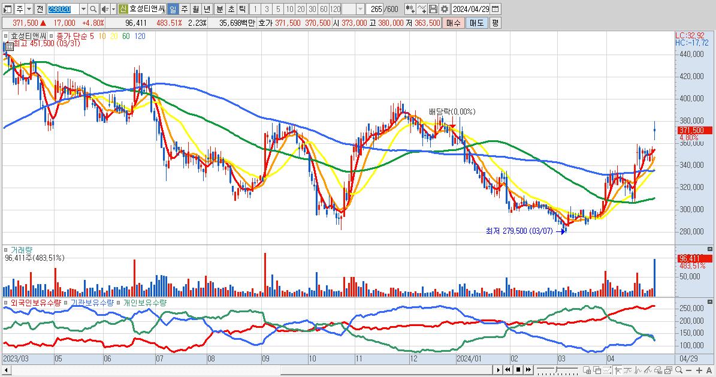
Task: Switch to monthly (월) chart
Action: [x=196, y=8]
